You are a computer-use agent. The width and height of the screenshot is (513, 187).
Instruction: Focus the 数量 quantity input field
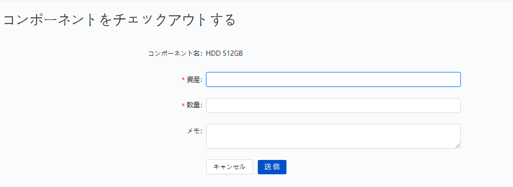coord(333,105)
